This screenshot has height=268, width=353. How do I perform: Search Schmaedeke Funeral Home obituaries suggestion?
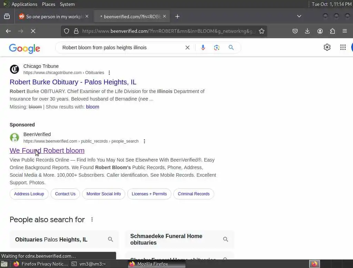click(179, 239)
